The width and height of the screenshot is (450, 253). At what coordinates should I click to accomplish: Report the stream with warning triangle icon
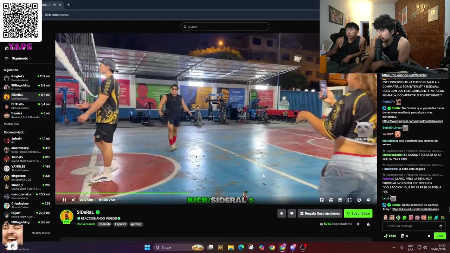tap(368, 224)
